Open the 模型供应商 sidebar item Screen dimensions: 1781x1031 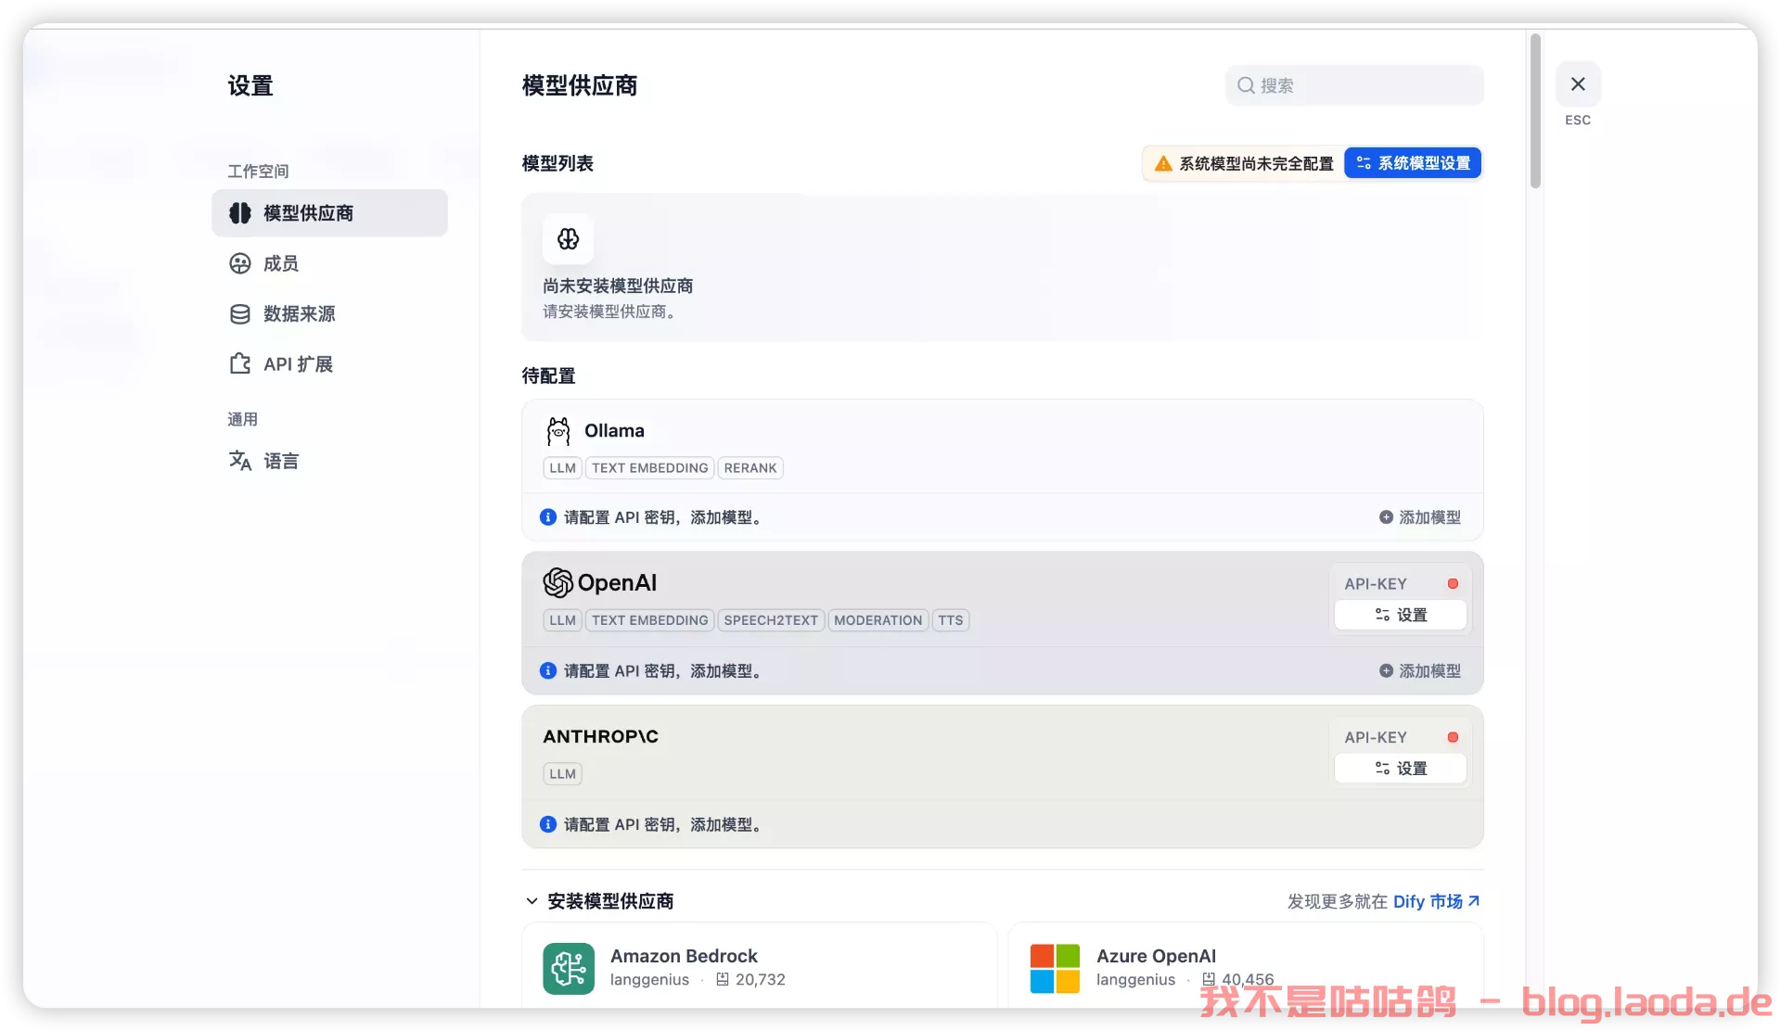[329, 213]
